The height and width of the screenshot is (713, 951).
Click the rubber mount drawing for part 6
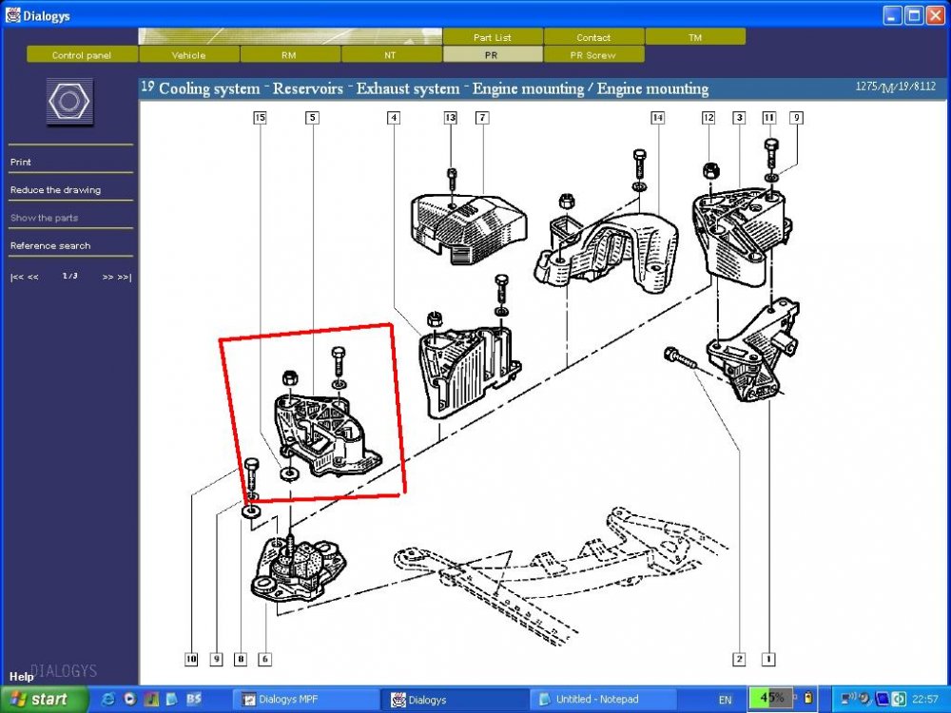click(x=299, y=569)
